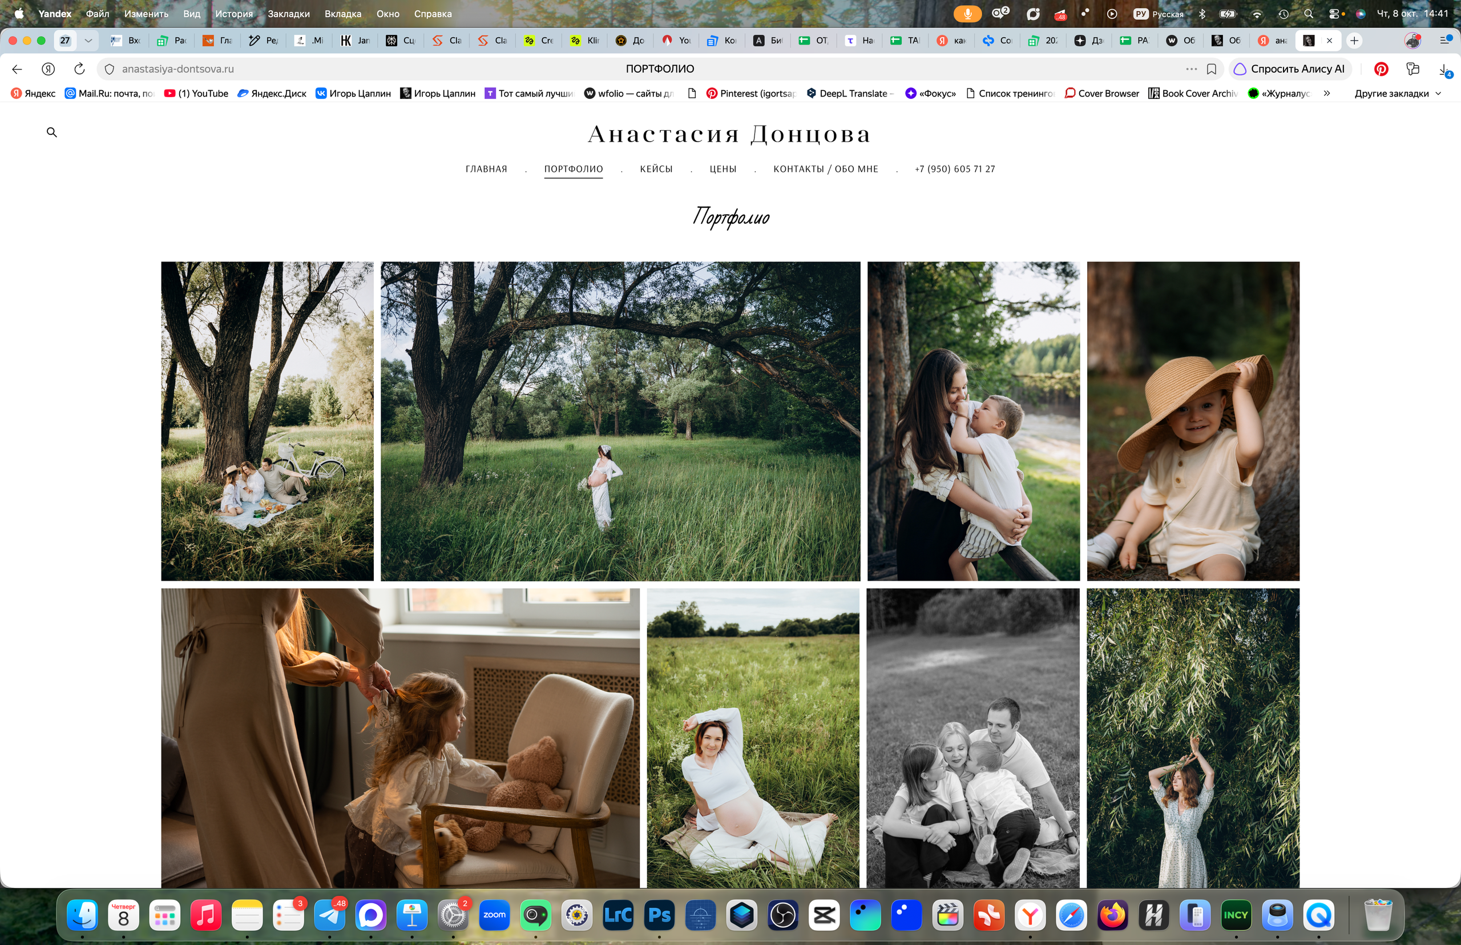This screenshot has width=1461, height=945.
Task: Open a new tab with plus button
Action: pos(1354,41)
